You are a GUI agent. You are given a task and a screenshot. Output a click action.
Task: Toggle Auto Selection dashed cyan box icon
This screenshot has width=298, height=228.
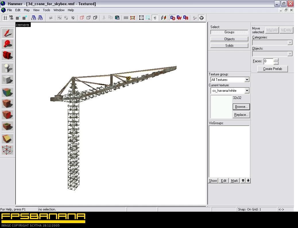[x=148, y=18]
